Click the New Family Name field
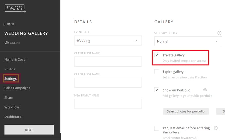Image resolution: width=225 pixels, height=140 pixels. [x=108, y=104]
